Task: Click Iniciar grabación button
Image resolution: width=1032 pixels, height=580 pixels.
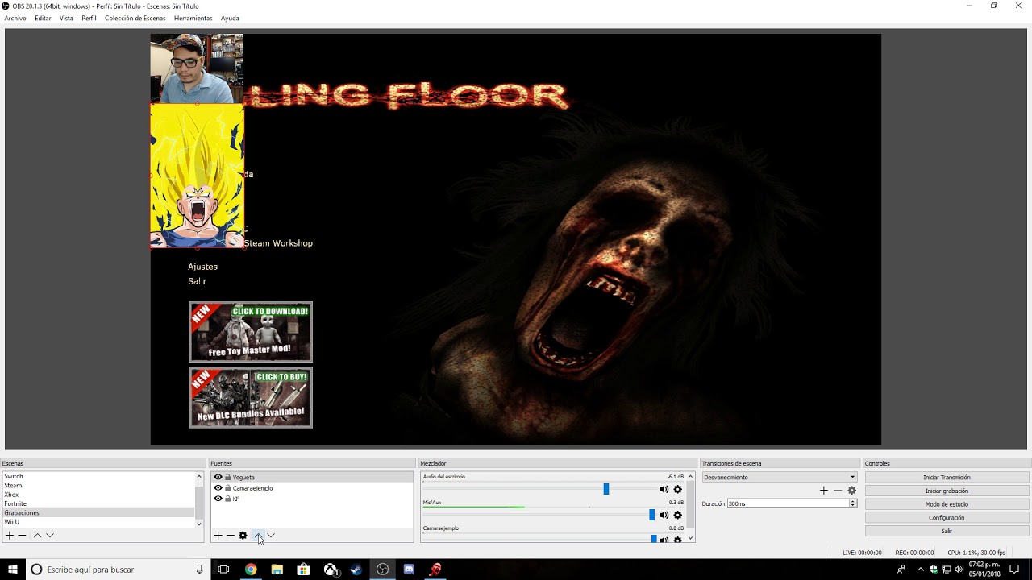Action: [947, 491]
